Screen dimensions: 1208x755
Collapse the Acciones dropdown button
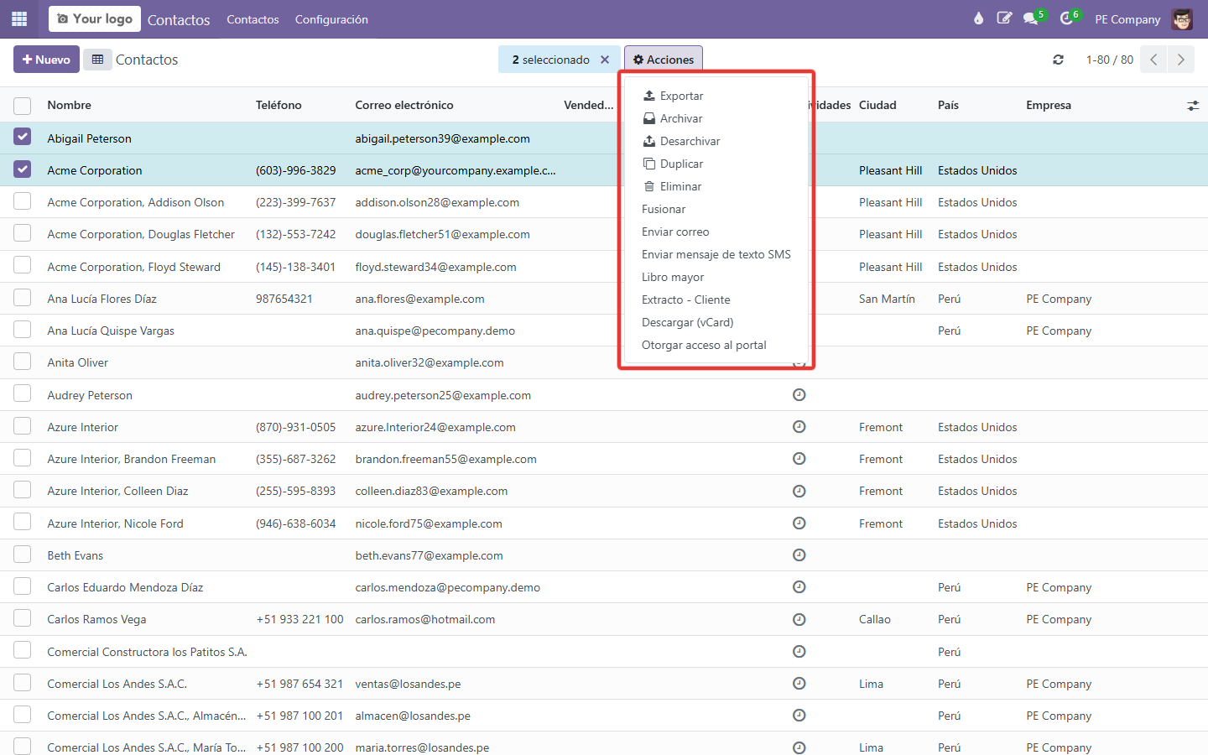point(664,60)
